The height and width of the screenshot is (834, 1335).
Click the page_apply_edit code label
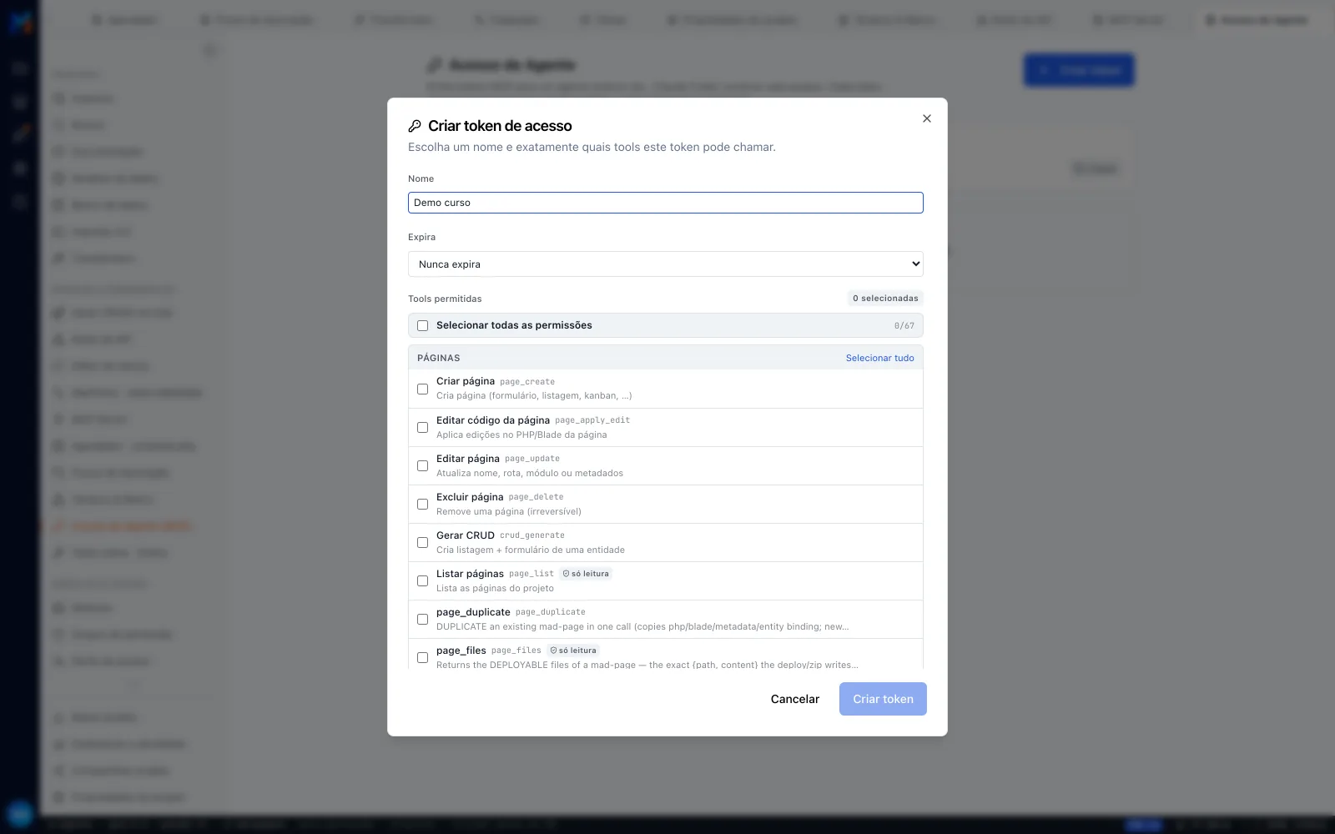click(592, 420)
